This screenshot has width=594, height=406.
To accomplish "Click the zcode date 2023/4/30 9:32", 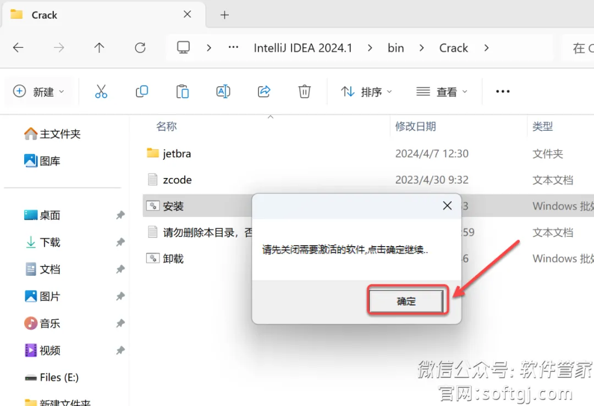I will 432,180.
